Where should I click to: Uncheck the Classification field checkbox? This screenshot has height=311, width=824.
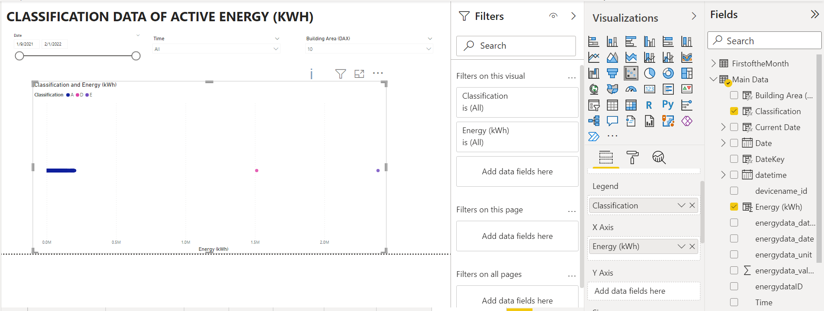click(734, 111)
